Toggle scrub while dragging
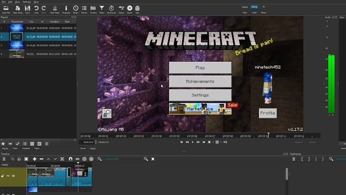346x195 pixels. point(77,159)
